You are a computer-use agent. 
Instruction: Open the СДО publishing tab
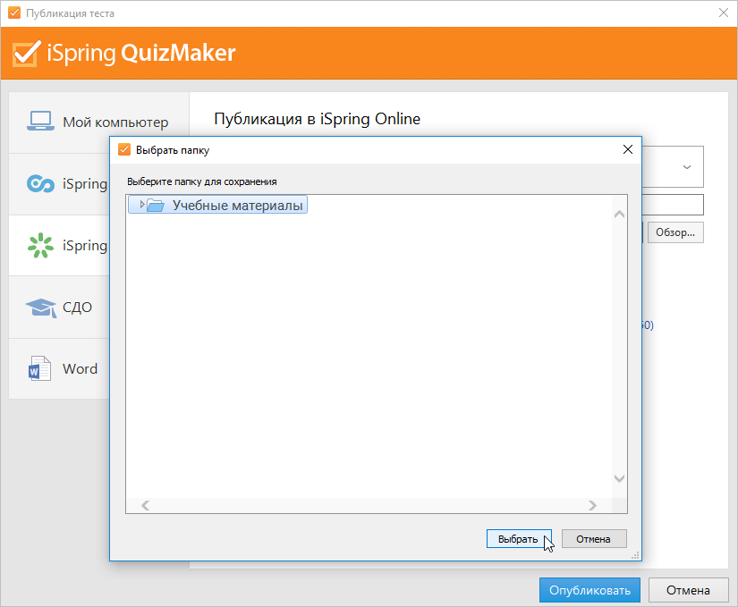pyautogui.click(x=59, y=307)
